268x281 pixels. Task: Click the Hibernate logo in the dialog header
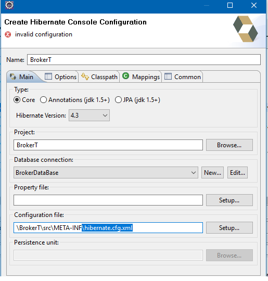point(246,29)
